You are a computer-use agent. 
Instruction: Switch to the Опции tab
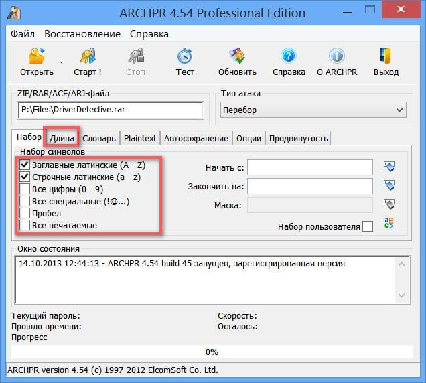[x=248, y=138]
